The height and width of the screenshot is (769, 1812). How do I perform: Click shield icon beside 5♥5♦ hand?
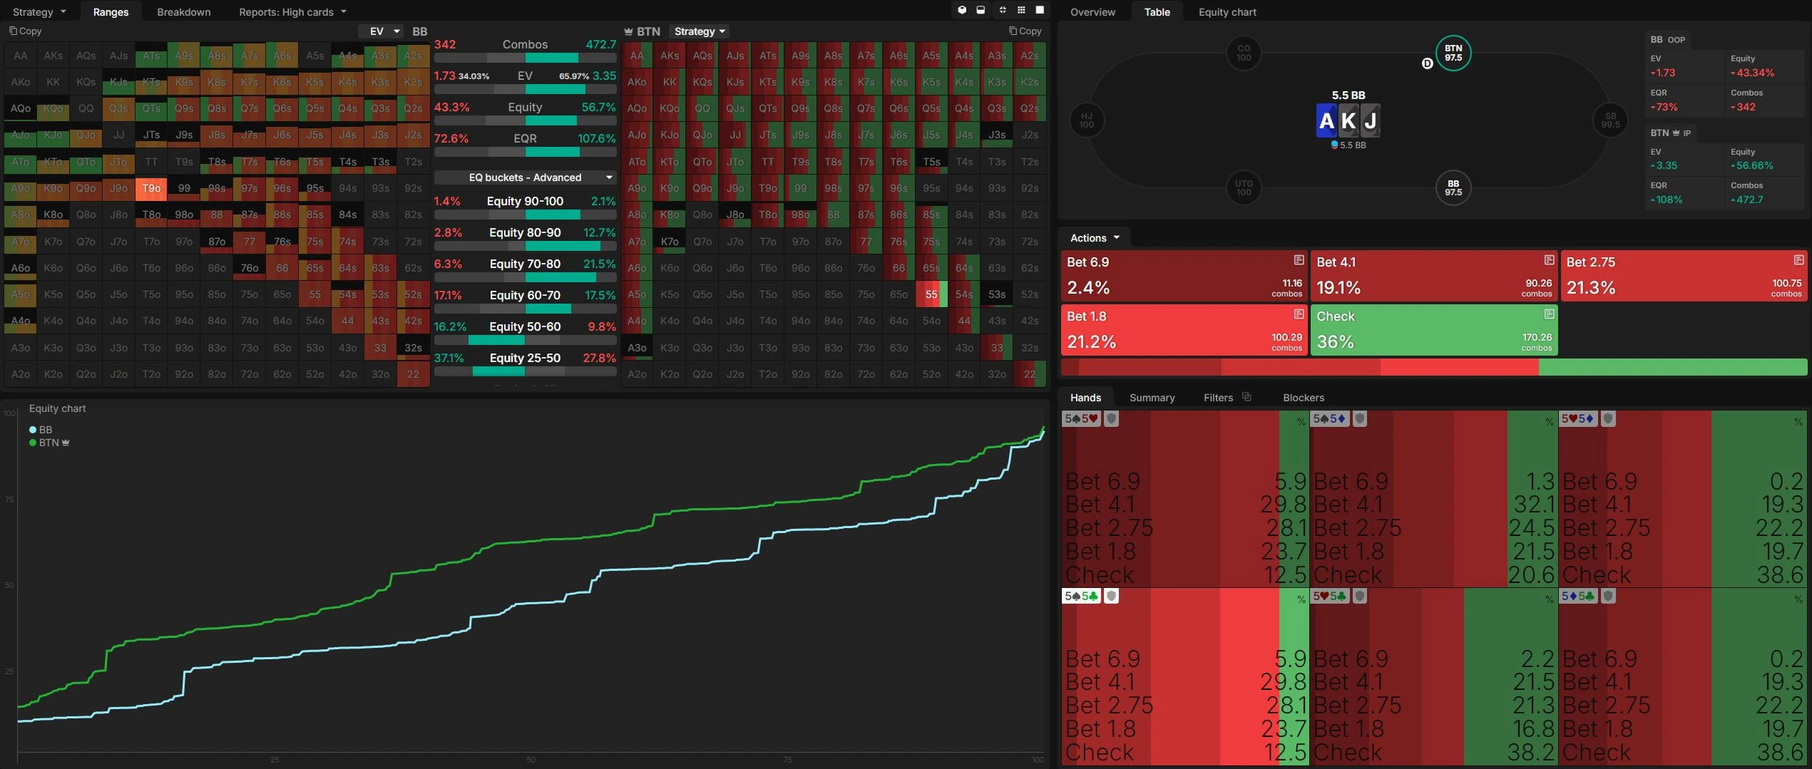coord(1608,419)
